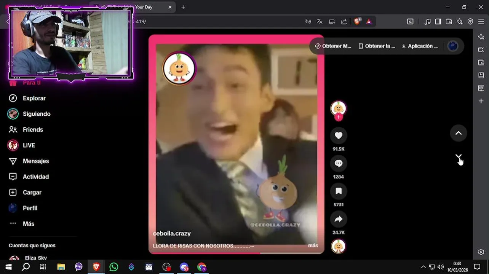Image resolution: width=489 pixels, height=274 pixels.
Task: Open the followed account Eliza Sky
Action: click(x=36, y=258)
